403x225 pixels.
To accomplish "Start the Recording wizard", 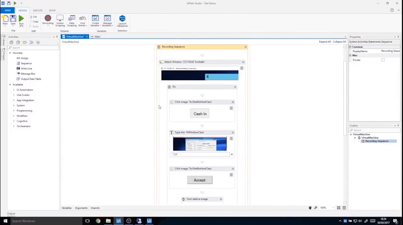I will (x=48, y=20).
